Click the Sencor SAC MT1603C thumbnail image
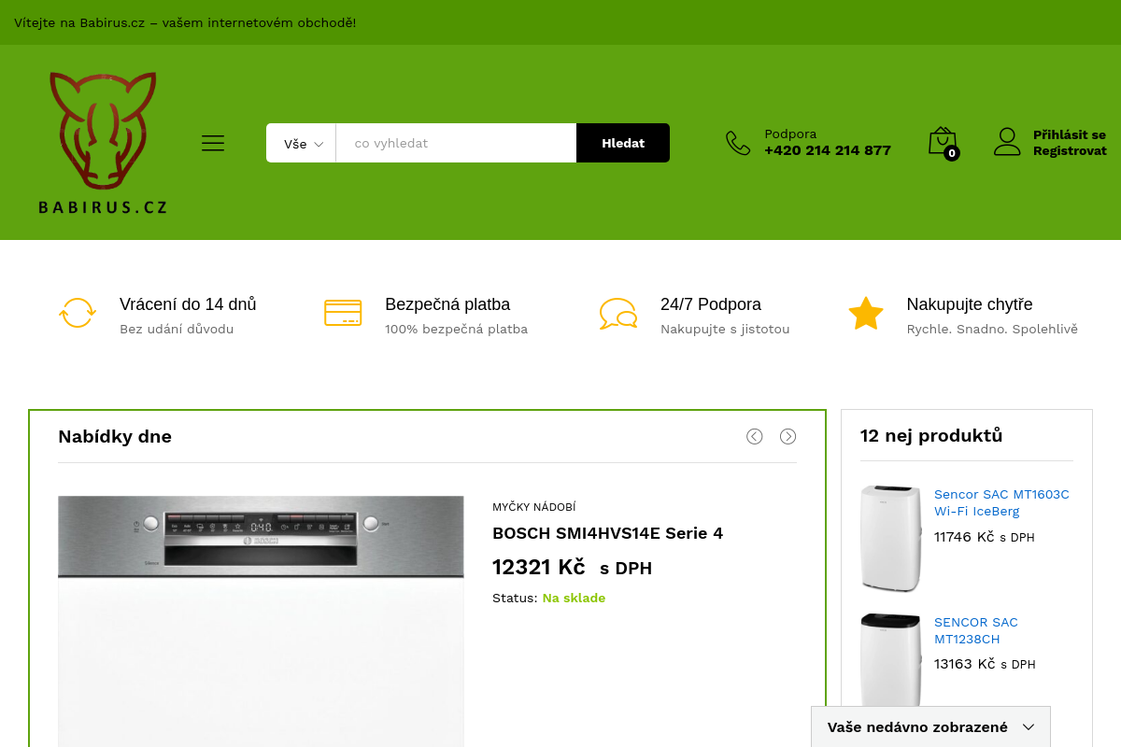This screenshot has width=1121, height=747. 891,538
